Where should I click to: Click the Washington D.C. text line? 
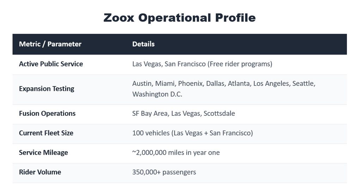click(157, 94)
